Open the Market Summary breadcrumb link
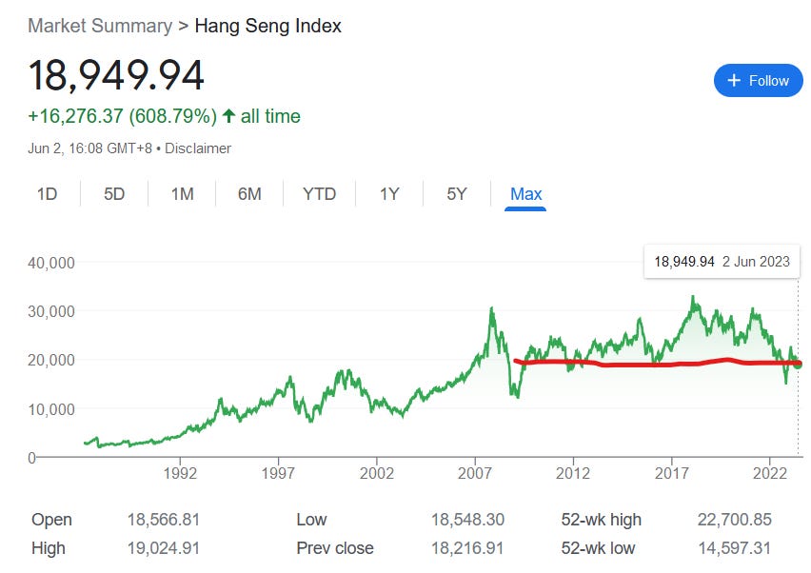The height and width of the screenshot is (573, 811). (100, 26)
